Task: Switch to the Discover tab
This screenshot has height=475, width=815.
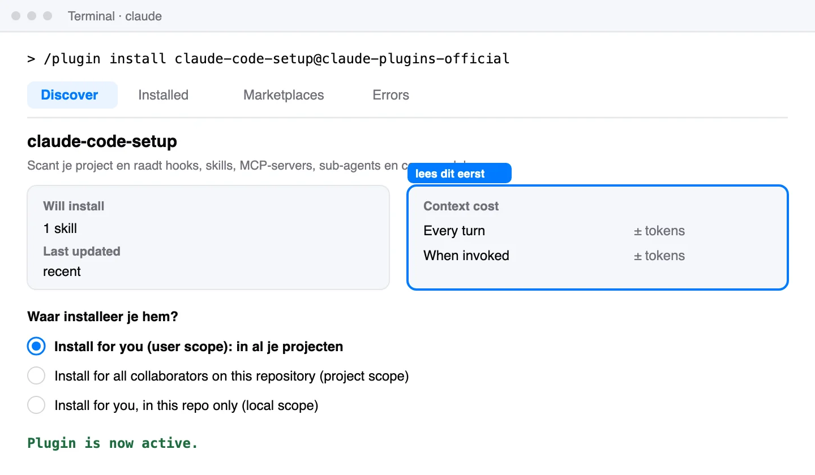Action: [72, 95]
